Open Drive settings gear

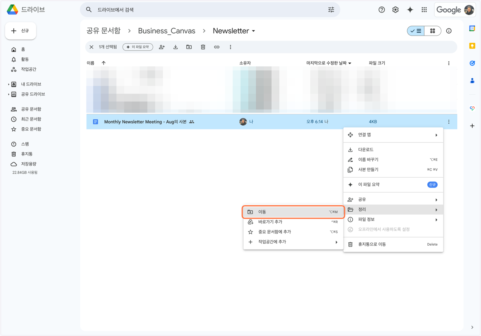pyautogui.click(x=396, y=10)
